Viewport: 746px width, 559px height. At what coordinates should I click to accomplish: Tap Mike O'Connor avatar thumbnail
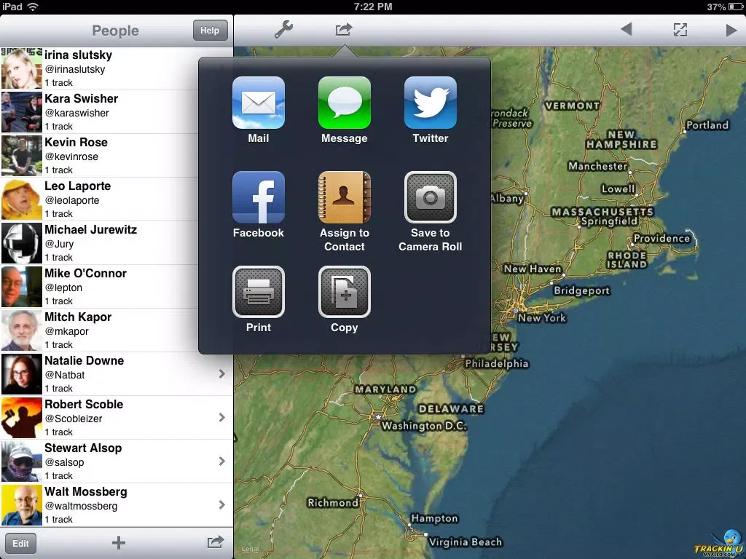point(22,287)
